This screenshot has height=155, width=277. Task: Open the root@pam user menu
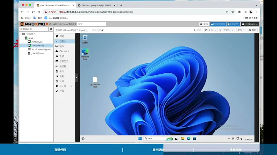click(250, 24)
